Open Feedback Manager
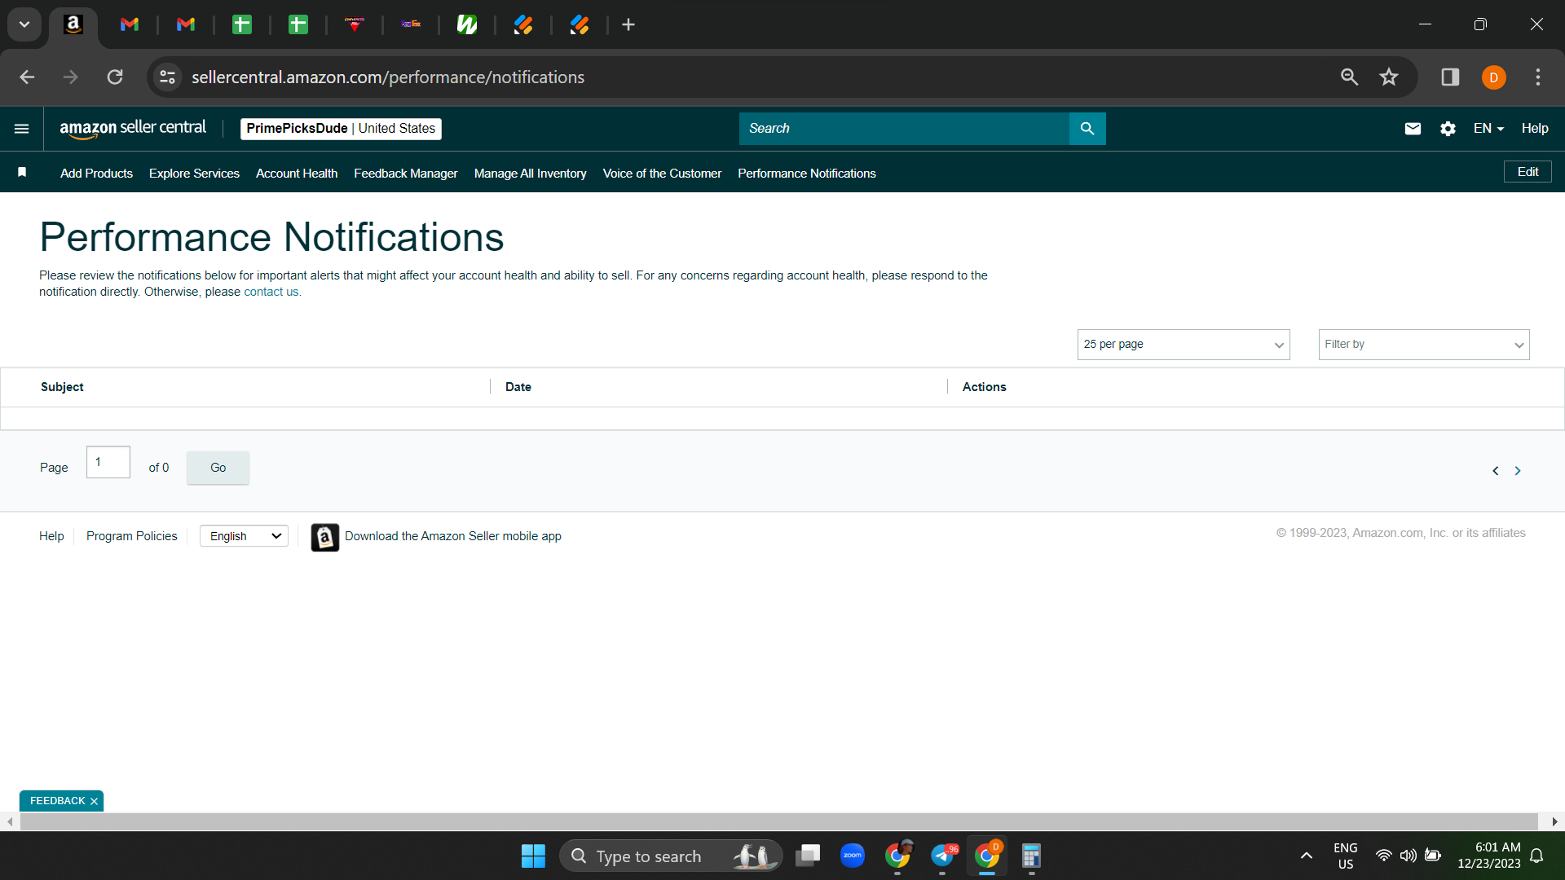Viewport: 1565px width, 880px height. pyautogui.click(x=406, y=174)
